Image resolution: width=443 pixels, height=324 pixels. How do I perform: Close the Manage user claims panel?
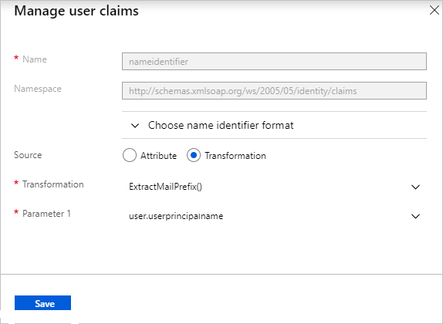[434, 11]
